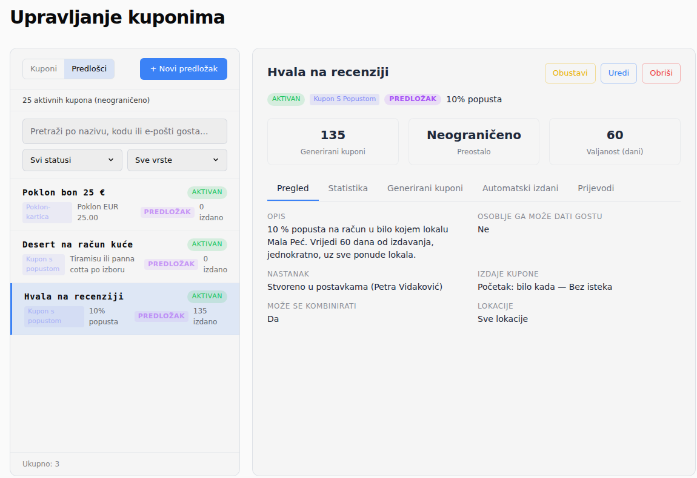Open the Desert na račun kuće template
The height and width of the screenshot is (478, 697).
pyautogui.click(x=125, y=257)
